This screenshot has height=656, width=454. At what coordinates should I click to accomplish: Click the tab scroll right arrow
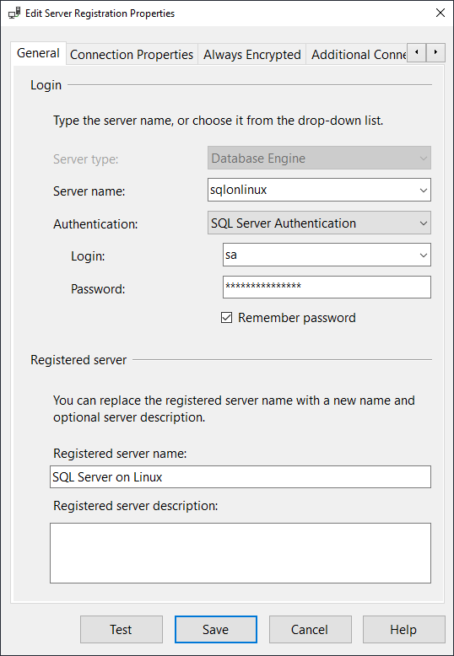click(435, 53)
